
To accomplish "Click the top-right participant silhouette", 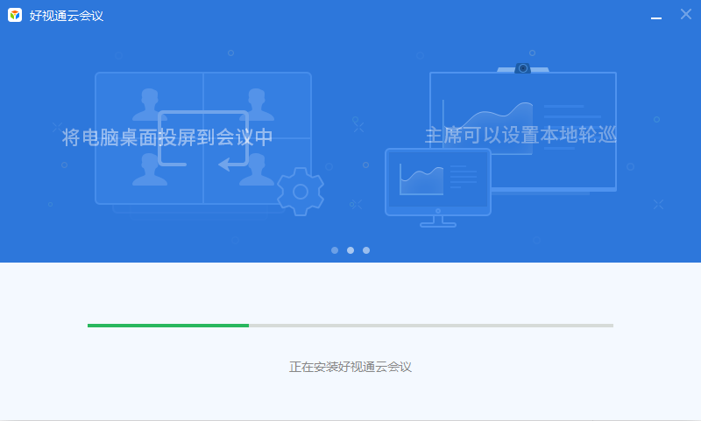I will (x=257, y=103).
